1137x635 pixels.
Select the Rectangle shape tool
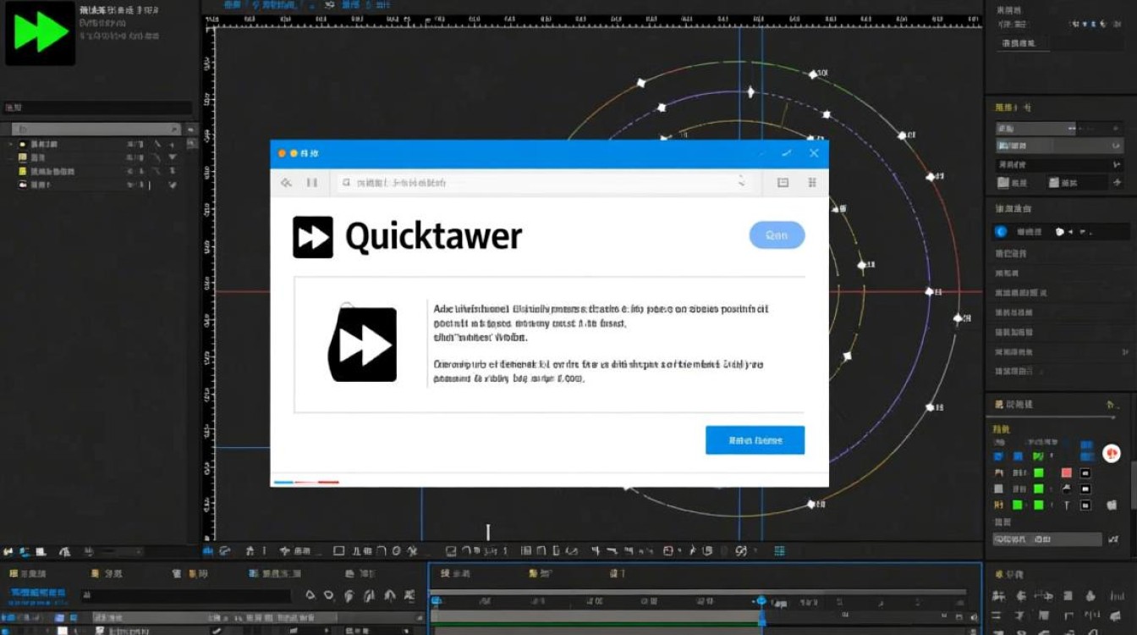338,551
